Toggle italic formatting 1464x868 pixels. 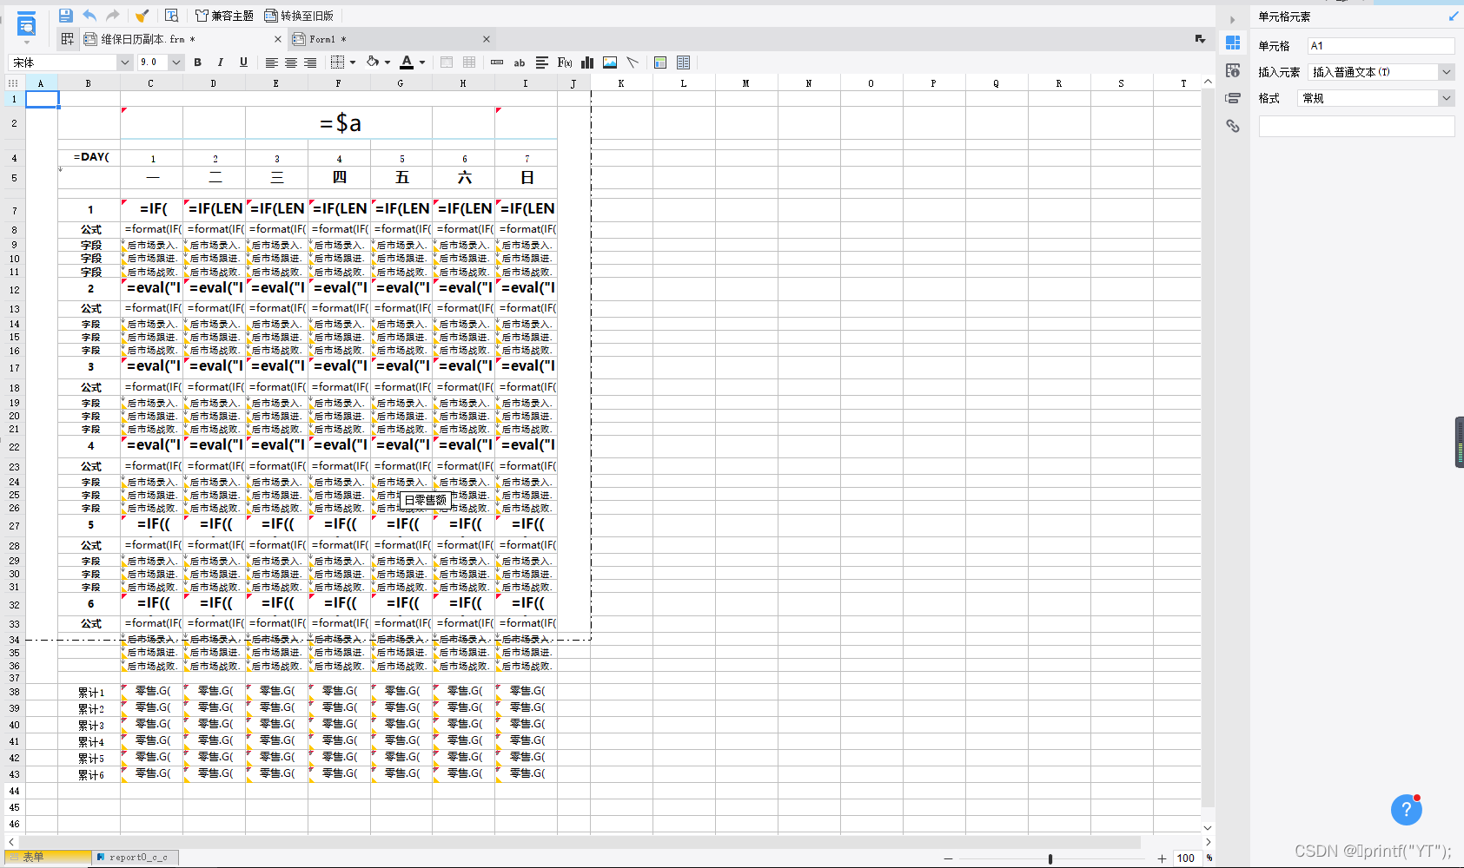[221, 62]
